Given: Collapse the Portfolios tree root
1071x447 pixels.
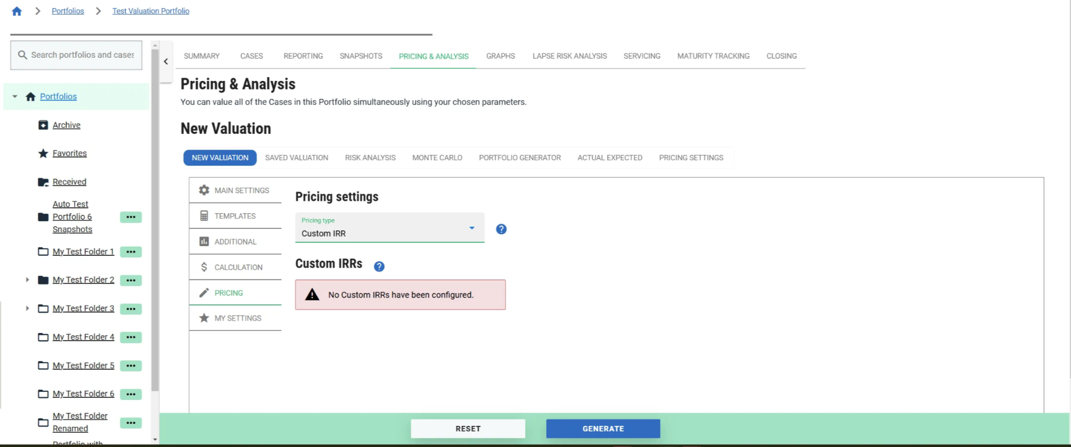Looking at the screenshot, I should 15,97.
